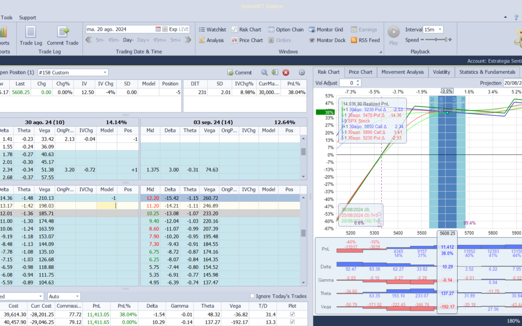This screenshot has width=522, height=326.
Task: Click the magnifier search icon
Action: tap(264, 72)
